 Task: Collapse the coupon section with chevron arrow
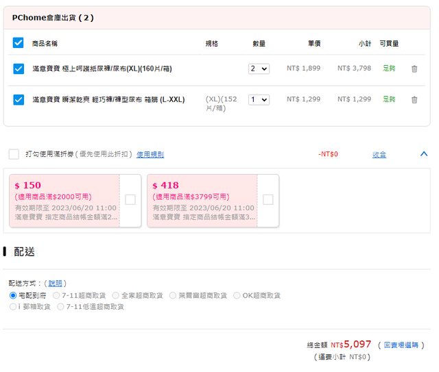pos(423,154)
